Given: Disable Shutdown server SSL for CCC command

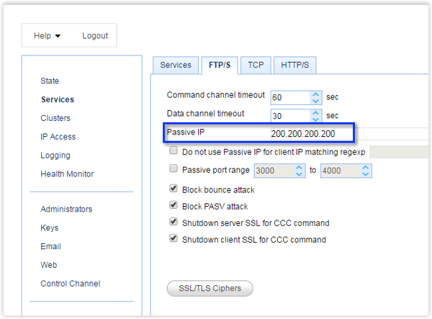Looking at the screenshot, I should [174, 223].
